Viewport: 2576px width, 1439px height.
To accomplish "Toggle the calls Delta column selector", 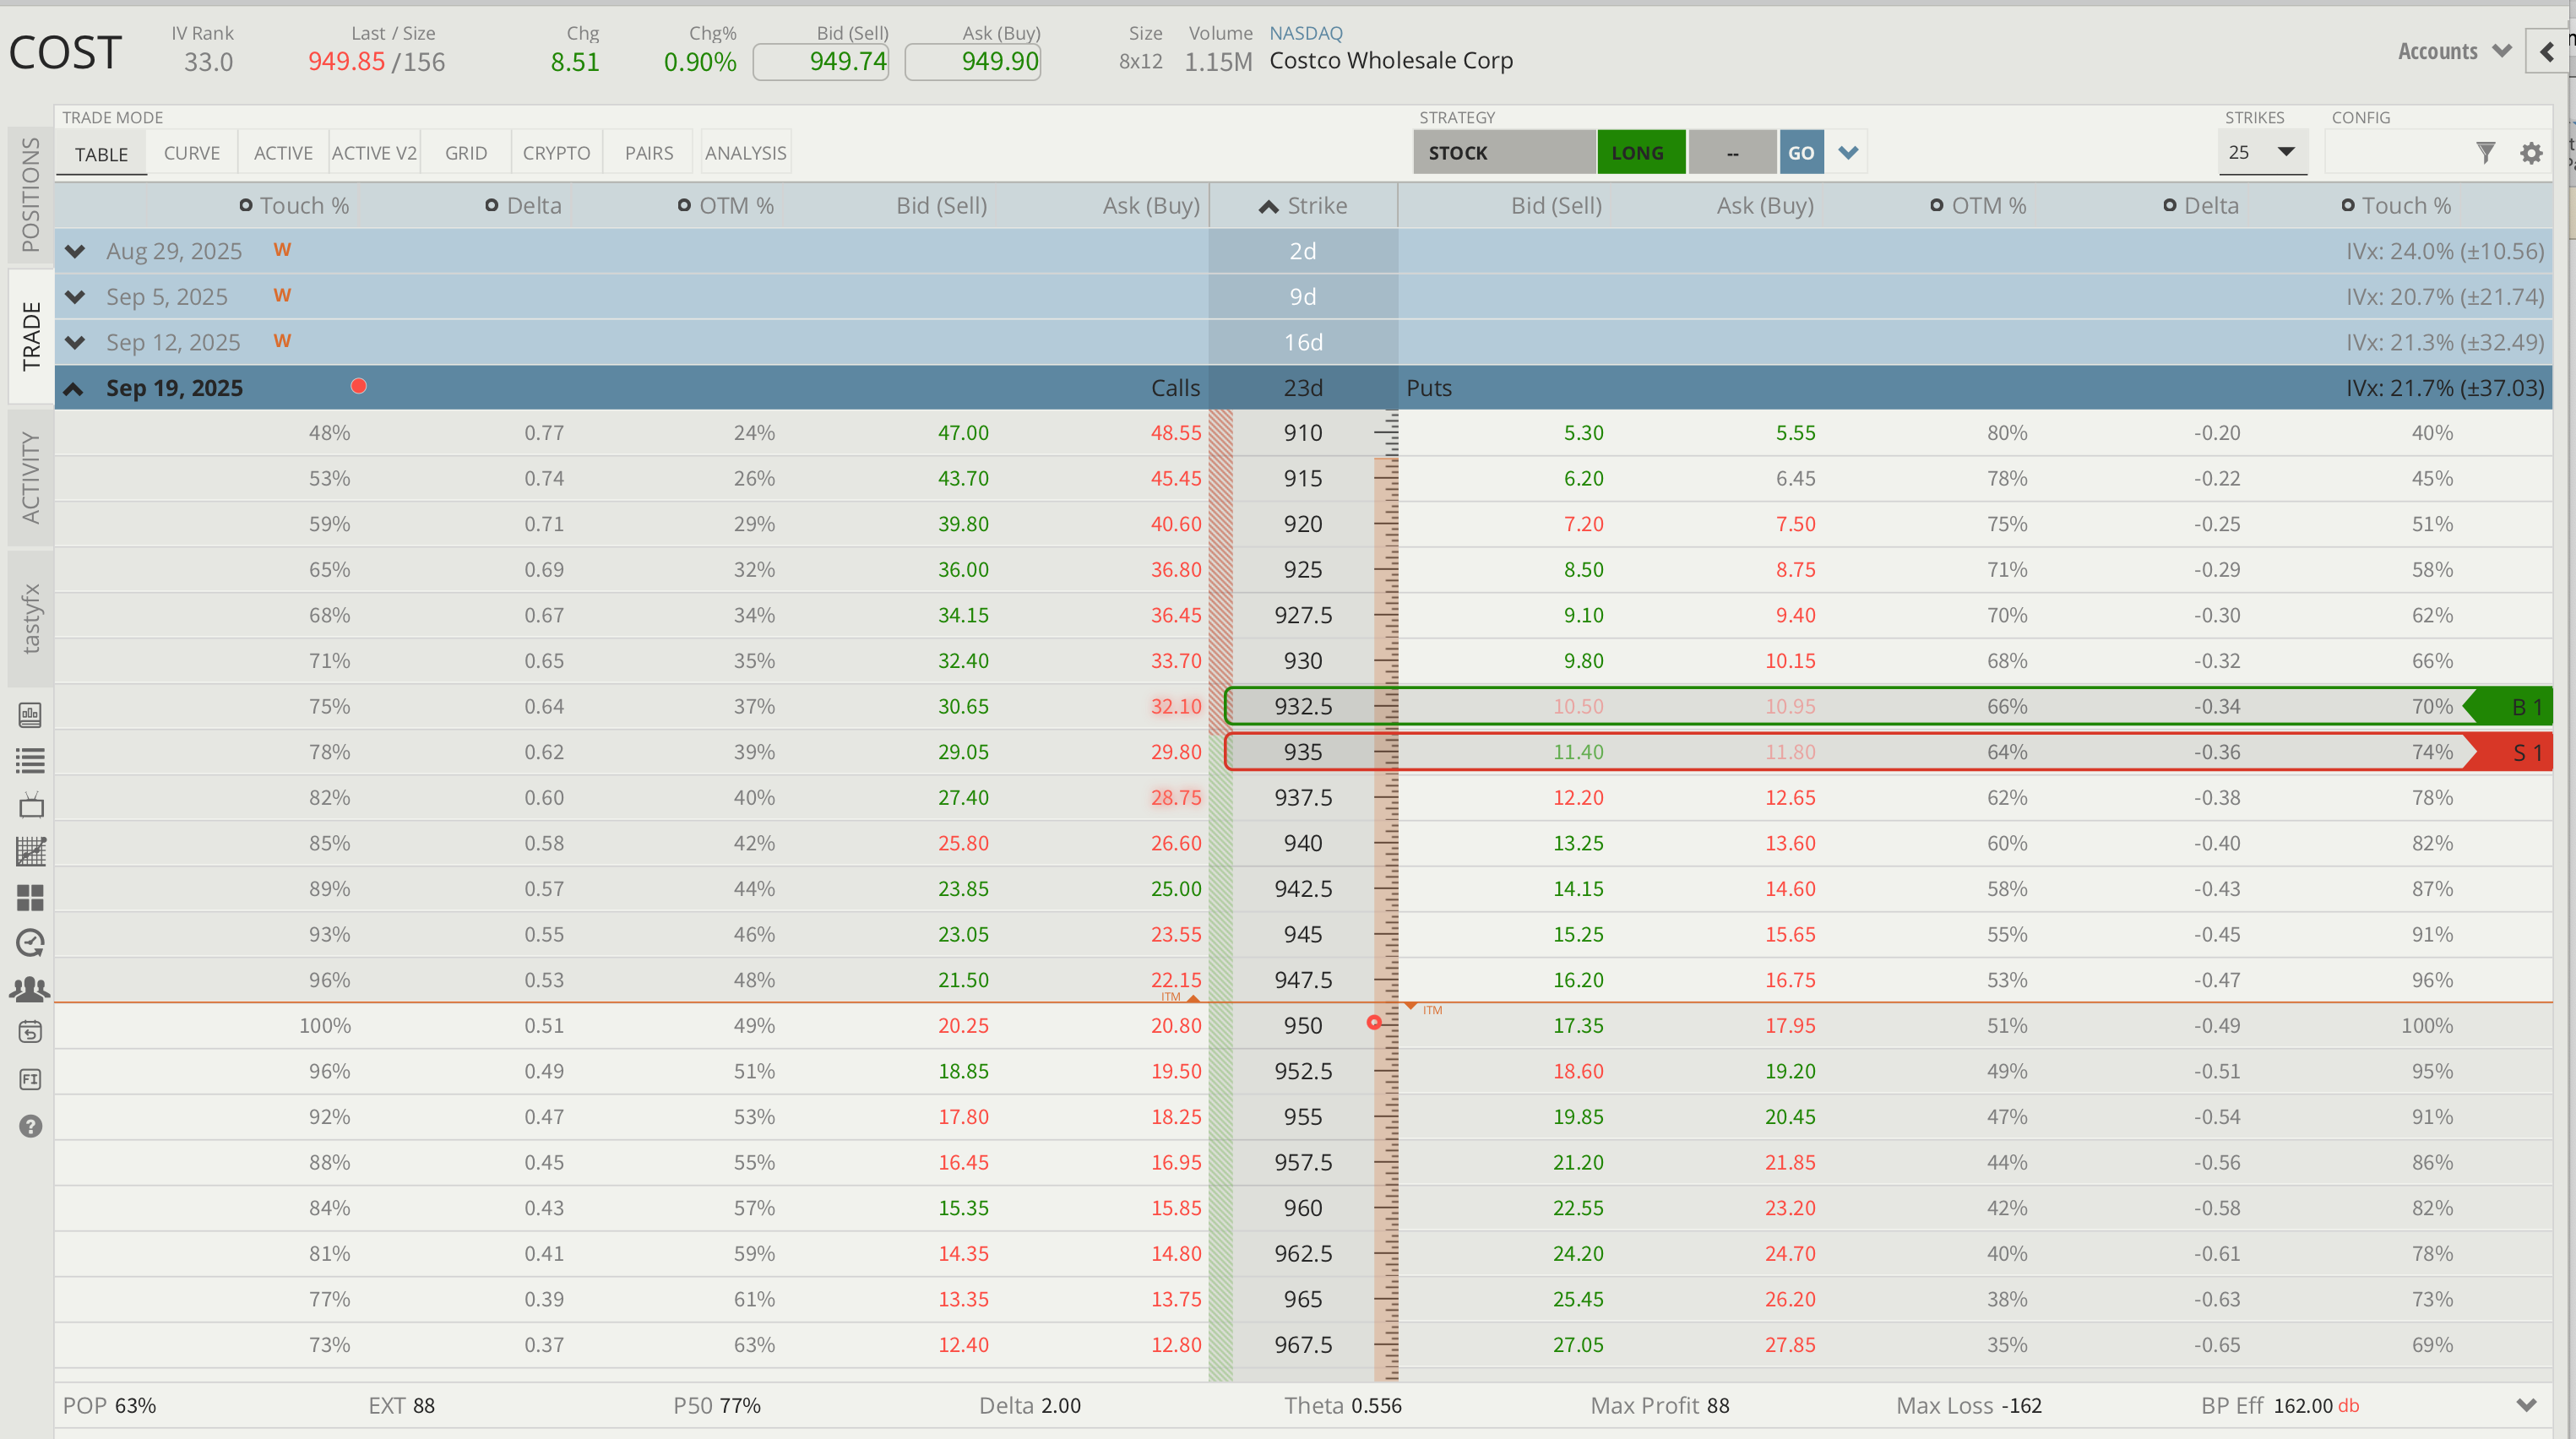I will pyautogui.click(x=492, y=205).
